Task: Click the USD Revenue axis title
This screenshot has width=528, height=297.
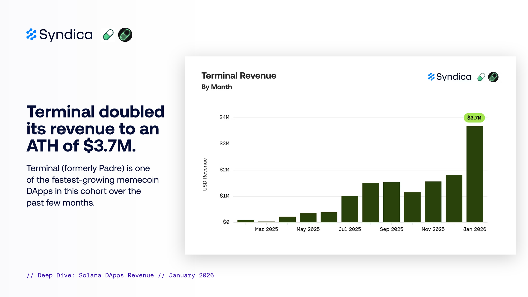Action: coord(205,174)
